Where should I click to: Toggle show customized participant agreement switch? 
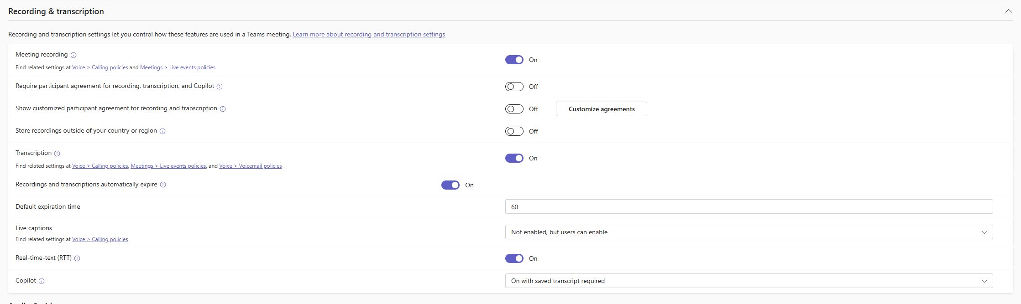point(514,109)
